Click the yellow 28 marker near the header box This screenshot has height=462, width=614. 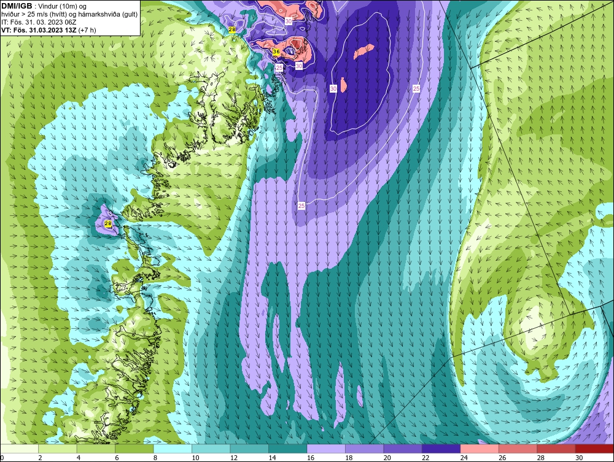coord(232,29)
